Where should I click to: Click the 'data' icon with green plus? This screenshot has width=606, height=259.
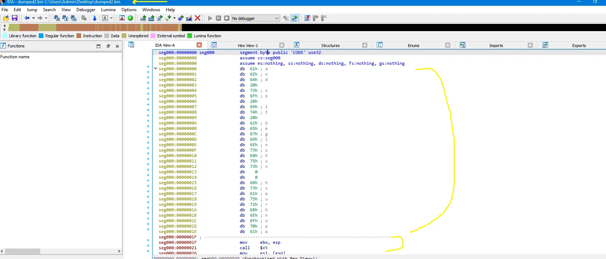[151, 18]
